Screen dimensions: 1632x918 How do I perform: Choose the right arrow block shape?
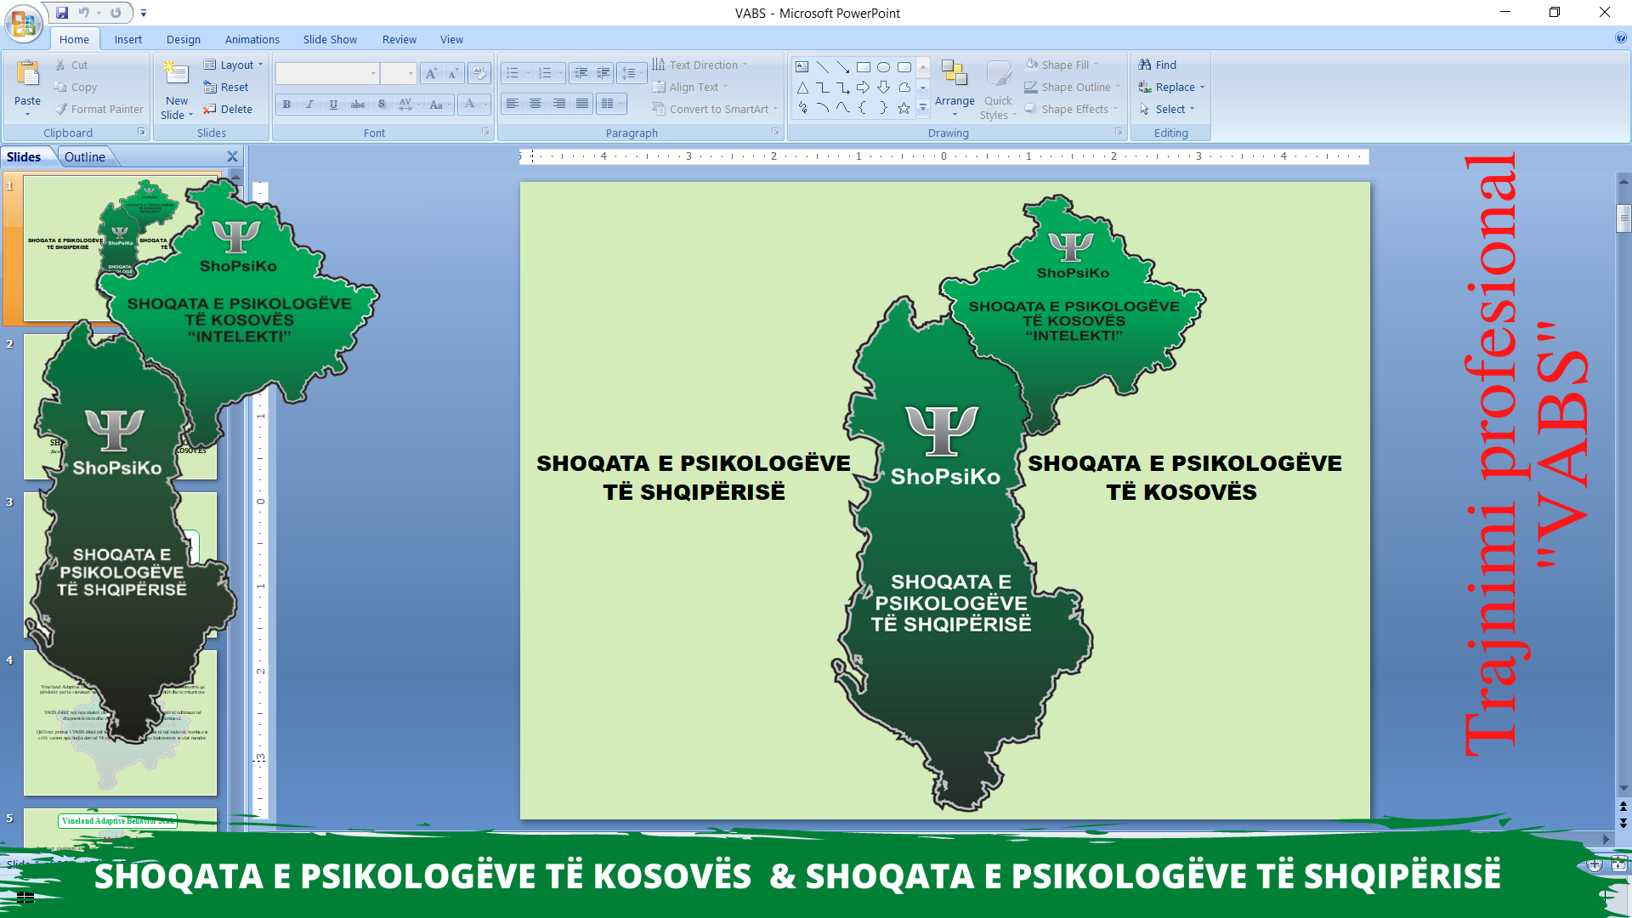point(863,88)
